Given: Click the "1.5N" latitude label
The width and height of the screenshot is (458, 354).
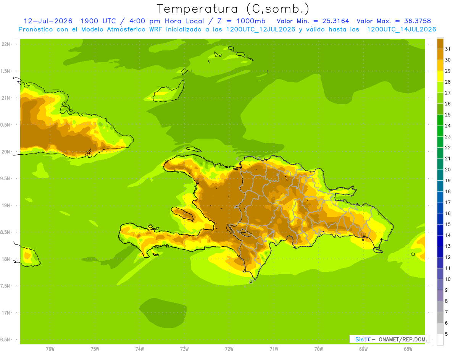Looking at the screenshot, I should click(x=6, y=71).
